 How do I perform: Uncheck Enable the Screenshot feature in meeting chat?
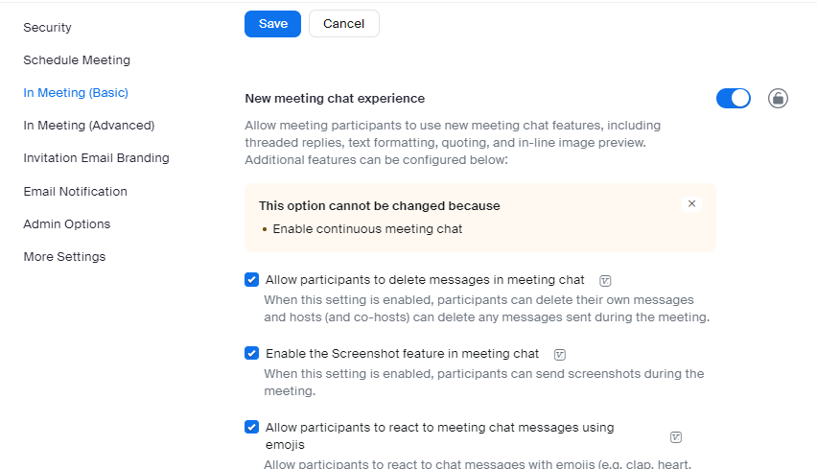coord(252,353)
